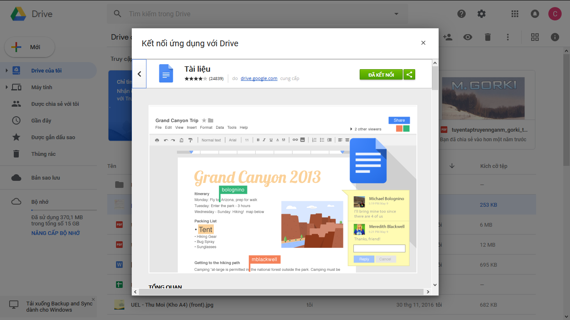The height and width of the screenshot is (320, 570).
Task: Click dialog horizontal scrollbar left arrow
Action: click(136, 292)
